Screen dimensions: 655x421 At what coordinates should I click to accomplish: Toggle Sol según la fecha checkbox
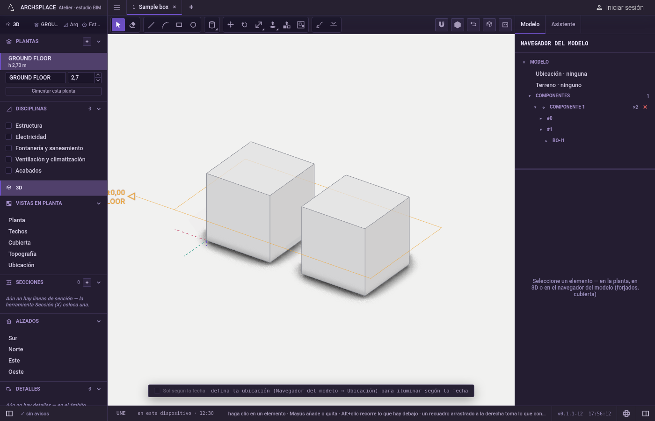pyautogui.click(x=157, y=391)
